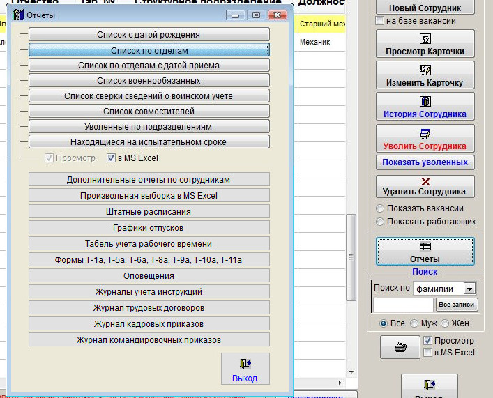The image size is (493, 398).
Task: Select the 'Жен.' radio button
Action: click(x=445, y=323)
